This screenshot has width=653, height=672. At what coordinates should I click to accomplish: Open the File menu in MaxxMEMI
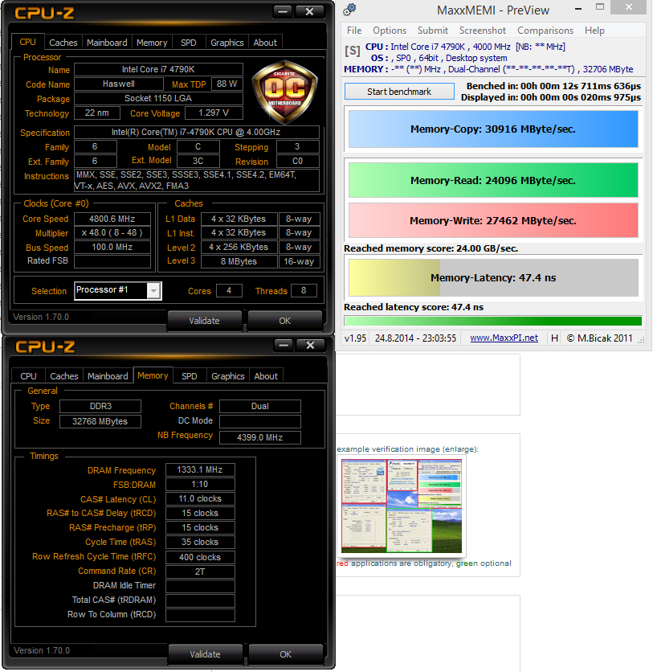point(354,31)
